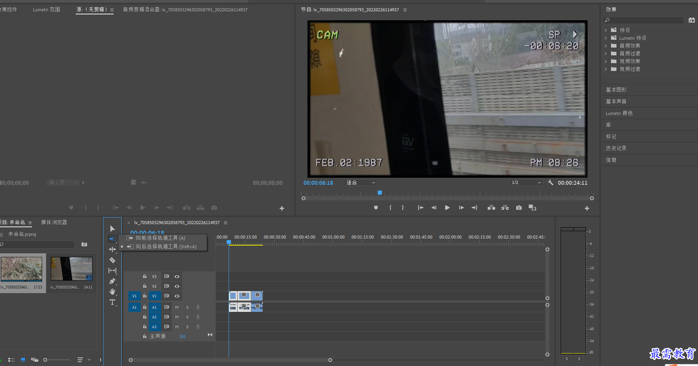698x366 pixels.
Task: Toggle V3 track visibility eye
Action: pyautogui.click(x=177, y=276)
